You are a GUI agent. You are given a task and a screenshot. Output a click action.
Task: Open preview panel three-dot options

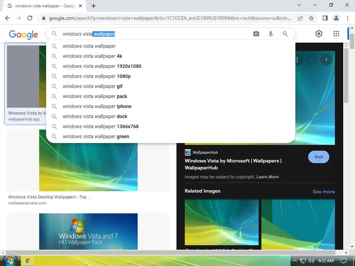(x=297, y=60)
